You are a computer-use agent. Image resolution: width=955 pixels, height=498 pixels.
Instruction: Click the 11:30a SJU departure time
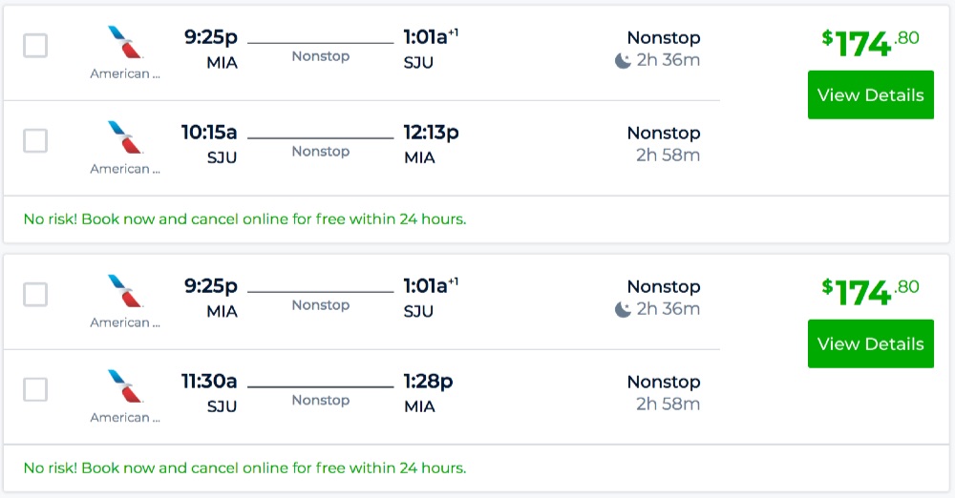(209, 382)
